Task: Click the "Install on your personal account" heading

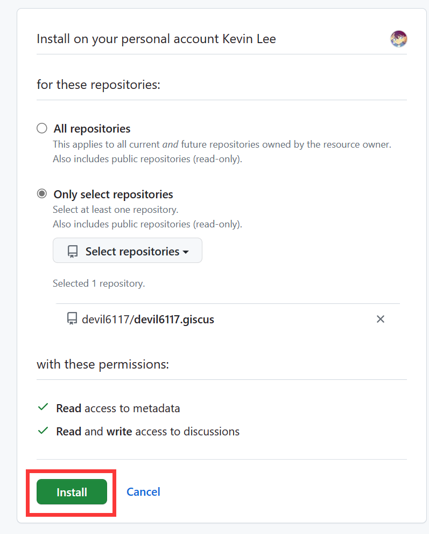Action: 156,39
